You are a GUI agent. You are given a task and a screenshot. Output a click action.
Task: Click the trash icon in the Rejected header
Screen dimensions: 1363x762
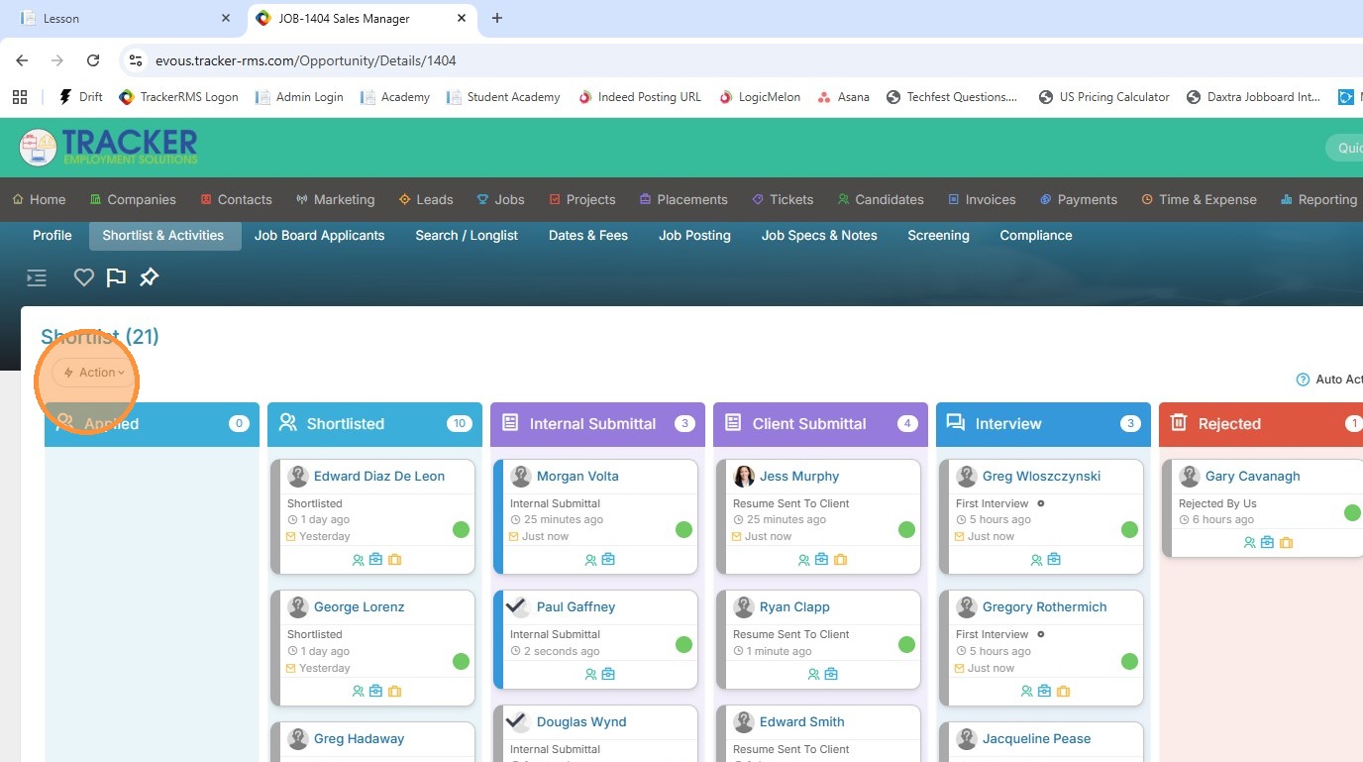pos(1179,423)
